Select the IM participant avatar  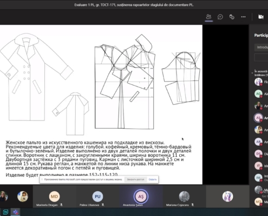point(258,178)
